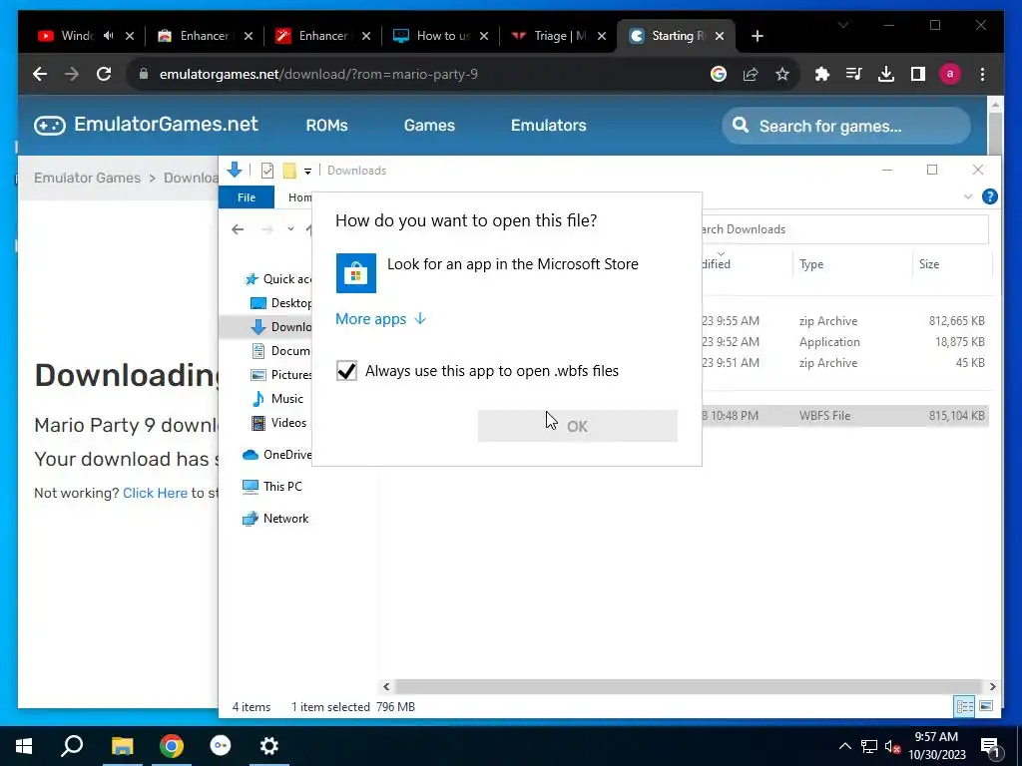Click EmulatorGames.net logo
1022x766 pixels.
[146, 125]
